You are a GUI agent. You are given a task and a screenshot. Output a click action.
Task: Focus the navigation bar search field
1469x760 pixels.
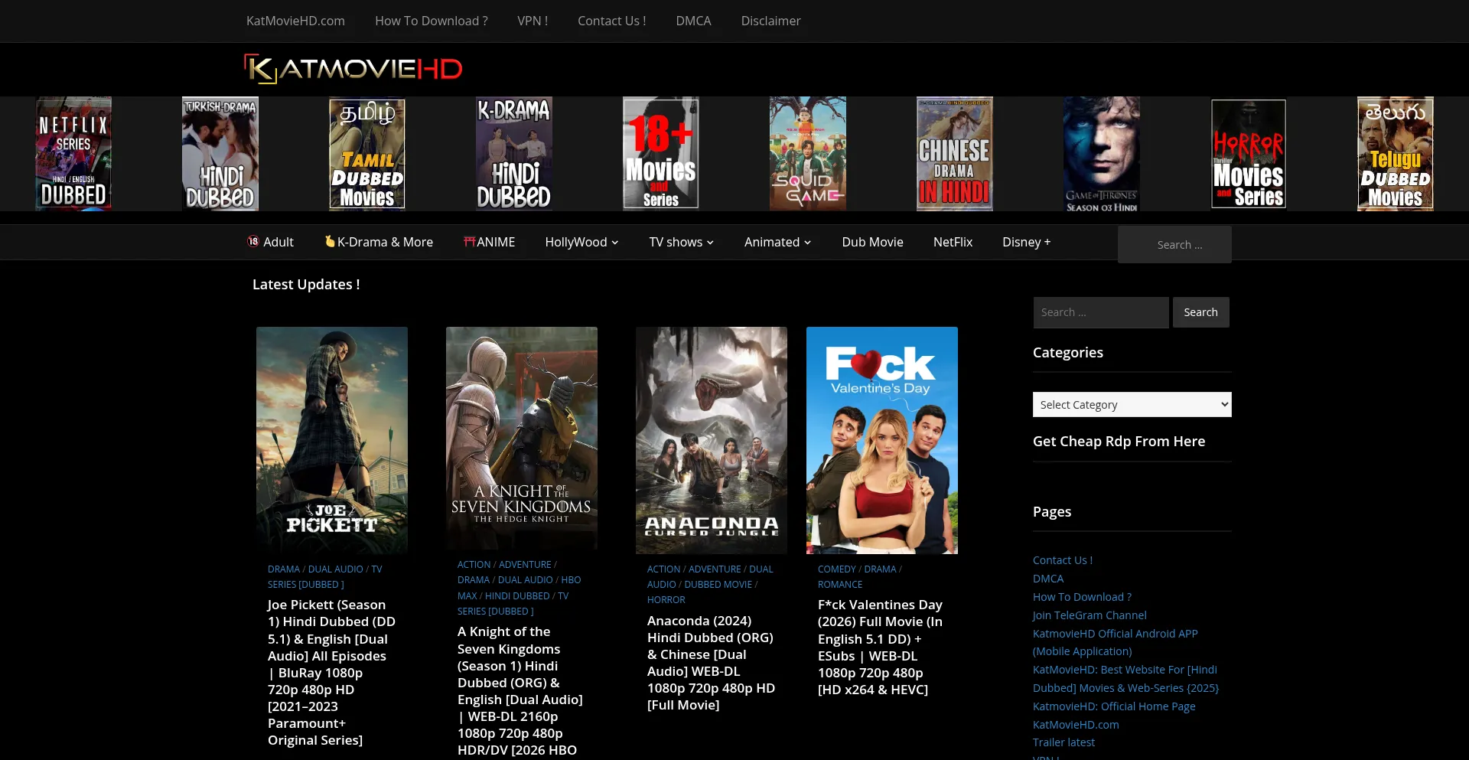click(1174, 244)
